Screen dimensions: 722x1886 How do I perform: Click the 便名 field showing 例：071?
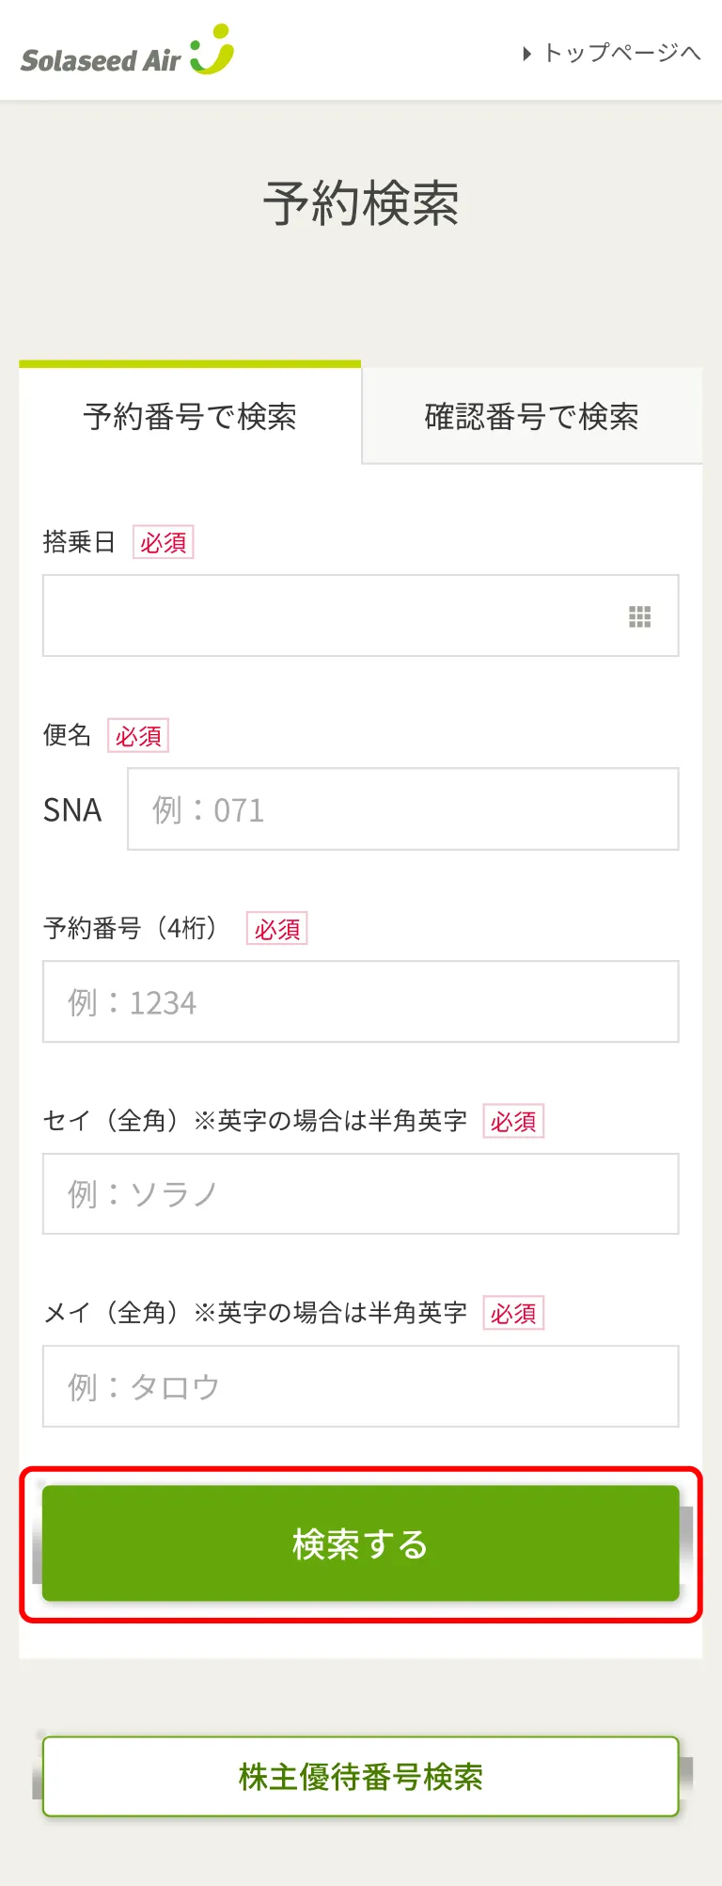point(402,809)
